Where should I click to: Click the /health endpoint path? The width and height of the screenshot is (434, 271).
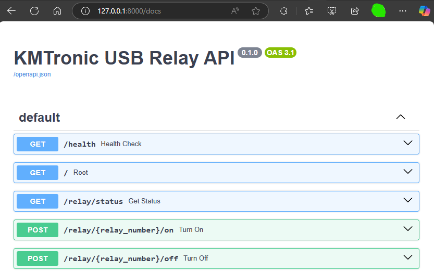80,144
